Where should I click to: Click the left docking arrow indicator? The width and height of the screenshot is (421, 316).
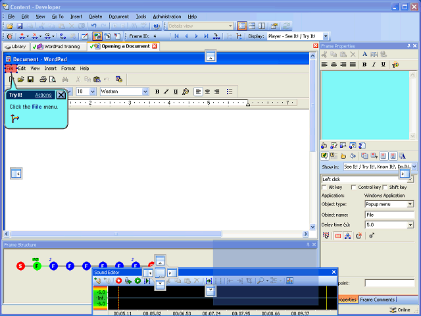click(x=16, y=174)
